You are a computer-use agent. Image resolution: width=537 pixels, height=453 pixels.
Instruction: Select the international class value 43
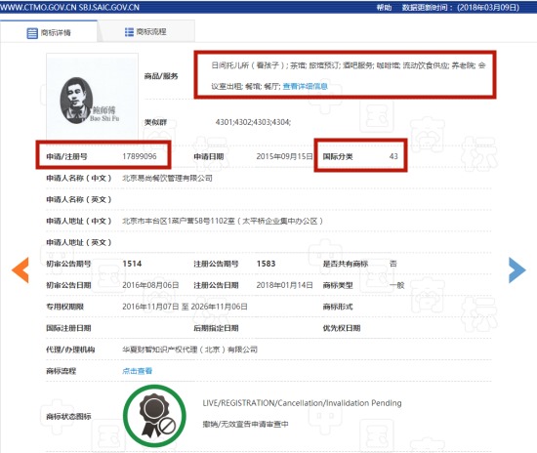pos(393,156)
